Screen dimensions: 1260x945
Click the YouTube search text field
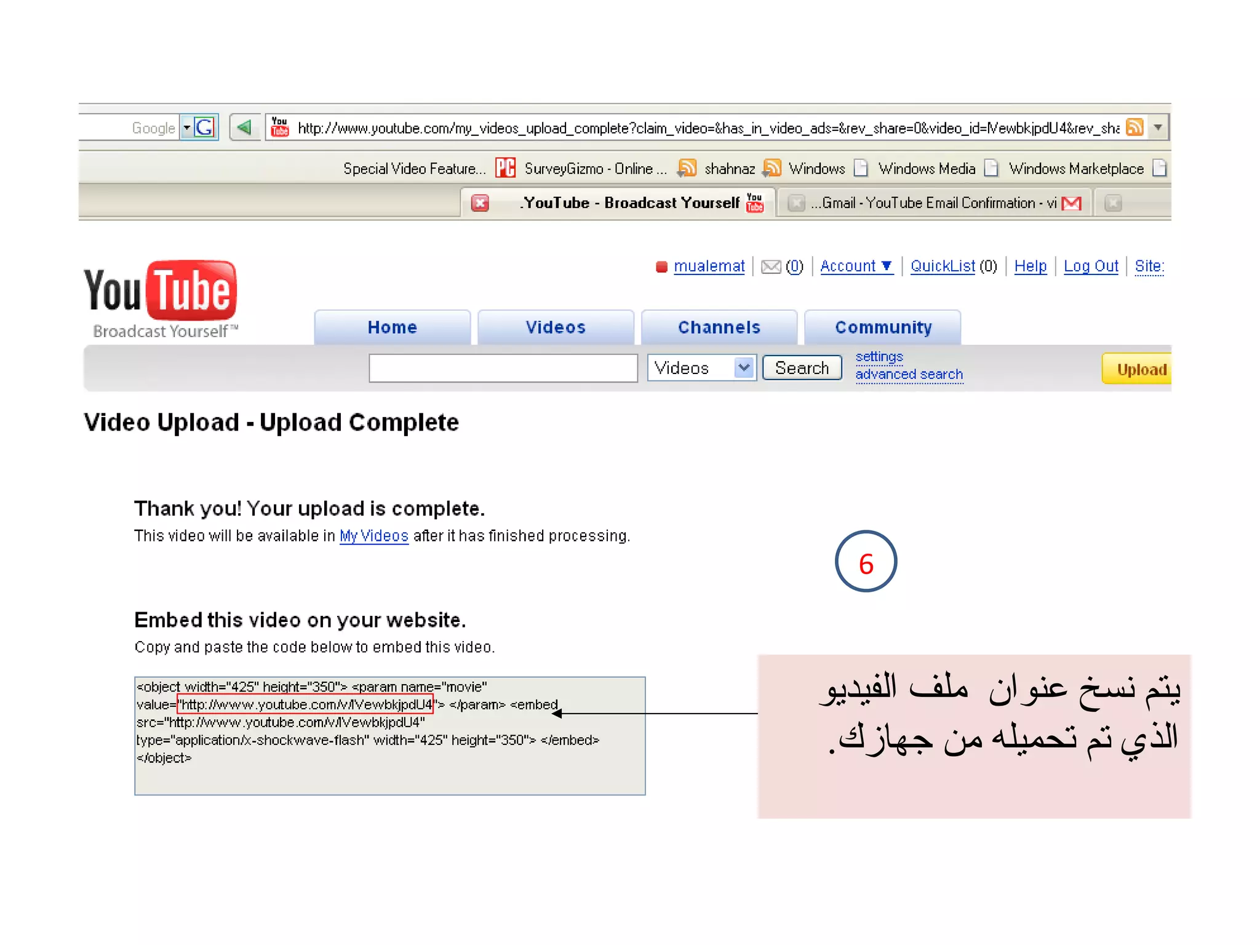(x=503, y=368)
